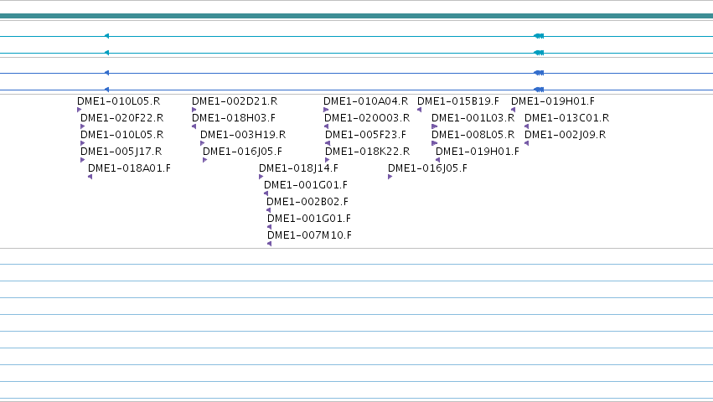The image size is (713, 402).
Task: Click the DME1-018J14.F feature label
Action: (299, 168)
